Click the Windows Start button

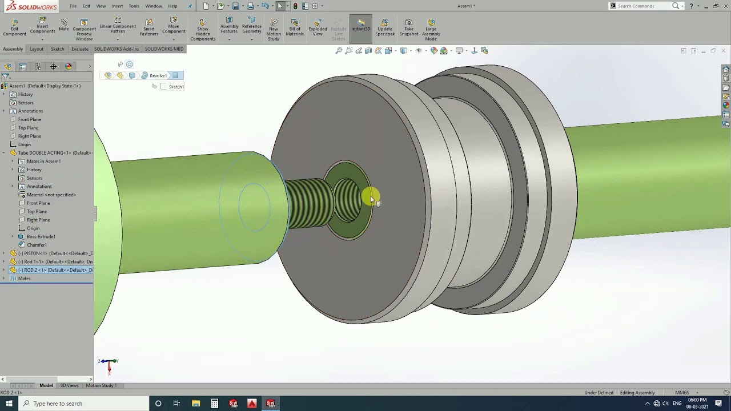click(9, 404)
